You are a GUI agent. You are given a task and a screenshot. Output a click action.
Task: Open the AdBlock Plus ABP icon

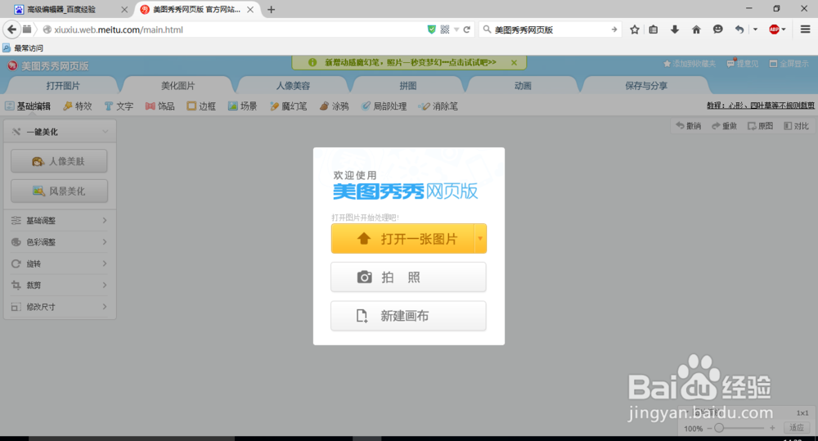[x=774, y=29]
